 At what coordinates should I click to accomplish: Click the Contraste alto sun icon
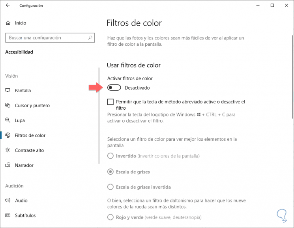coord(8,151)
